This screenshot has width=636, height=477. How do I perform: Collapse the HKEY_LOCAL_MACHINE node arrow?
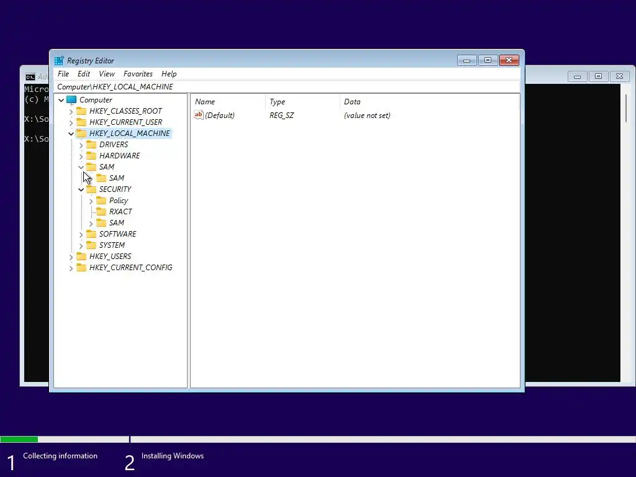coord(71,134)
